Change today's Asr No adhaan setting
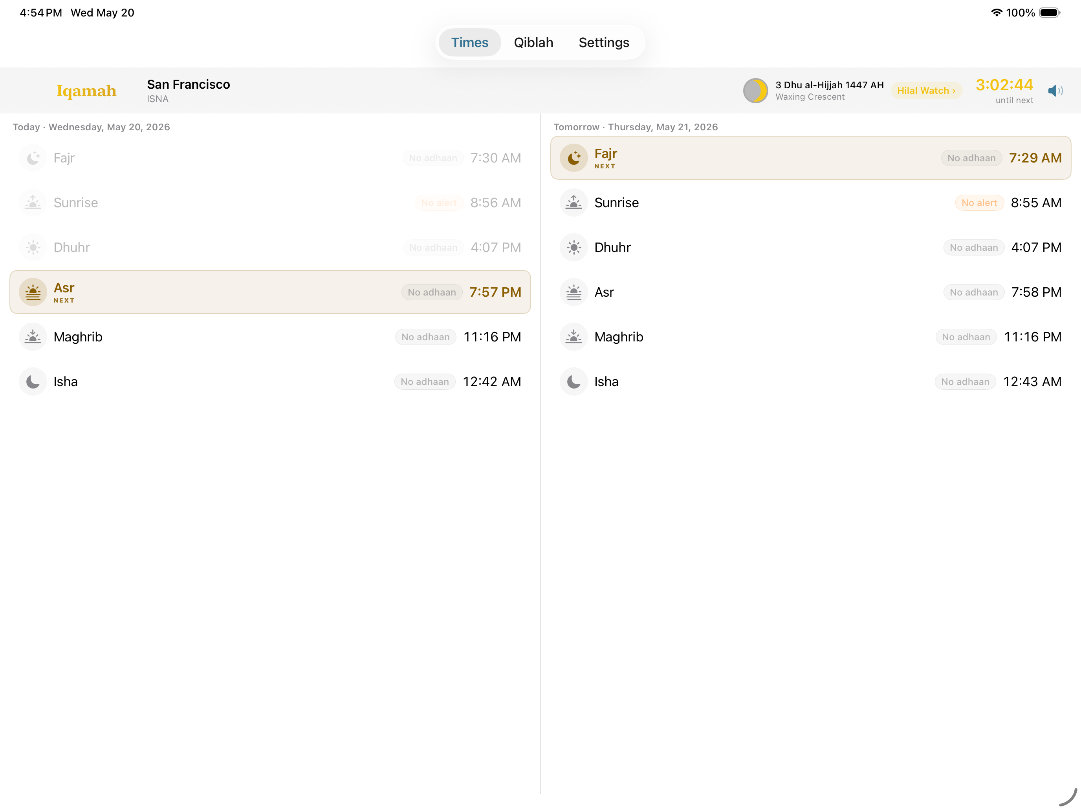Image resolution: width=1081 pixels, height=810 pixels. [x=432, y=292]
